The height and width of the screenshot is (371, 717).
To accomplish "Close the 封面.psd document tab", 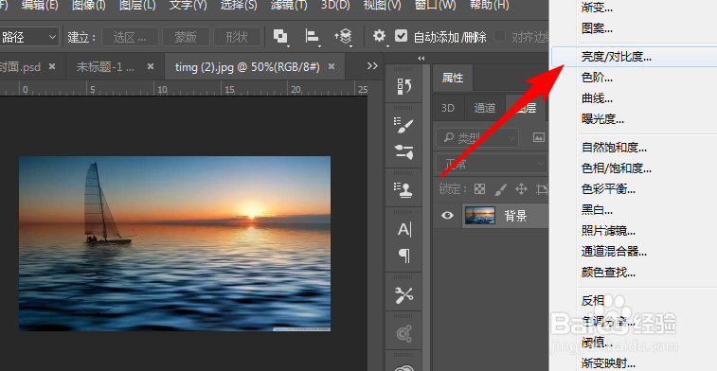I will coord(52,66).
